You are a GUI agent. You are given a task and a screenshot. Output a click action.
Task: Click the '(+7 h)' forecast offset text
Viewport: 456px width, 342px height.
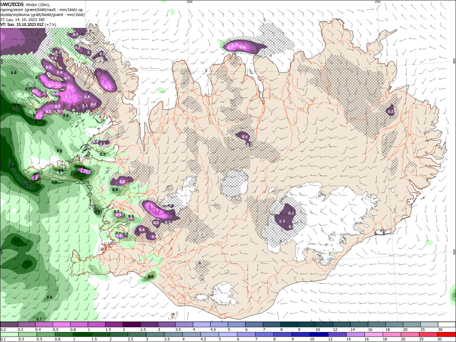pyautogui.click(x=50, y=25)
